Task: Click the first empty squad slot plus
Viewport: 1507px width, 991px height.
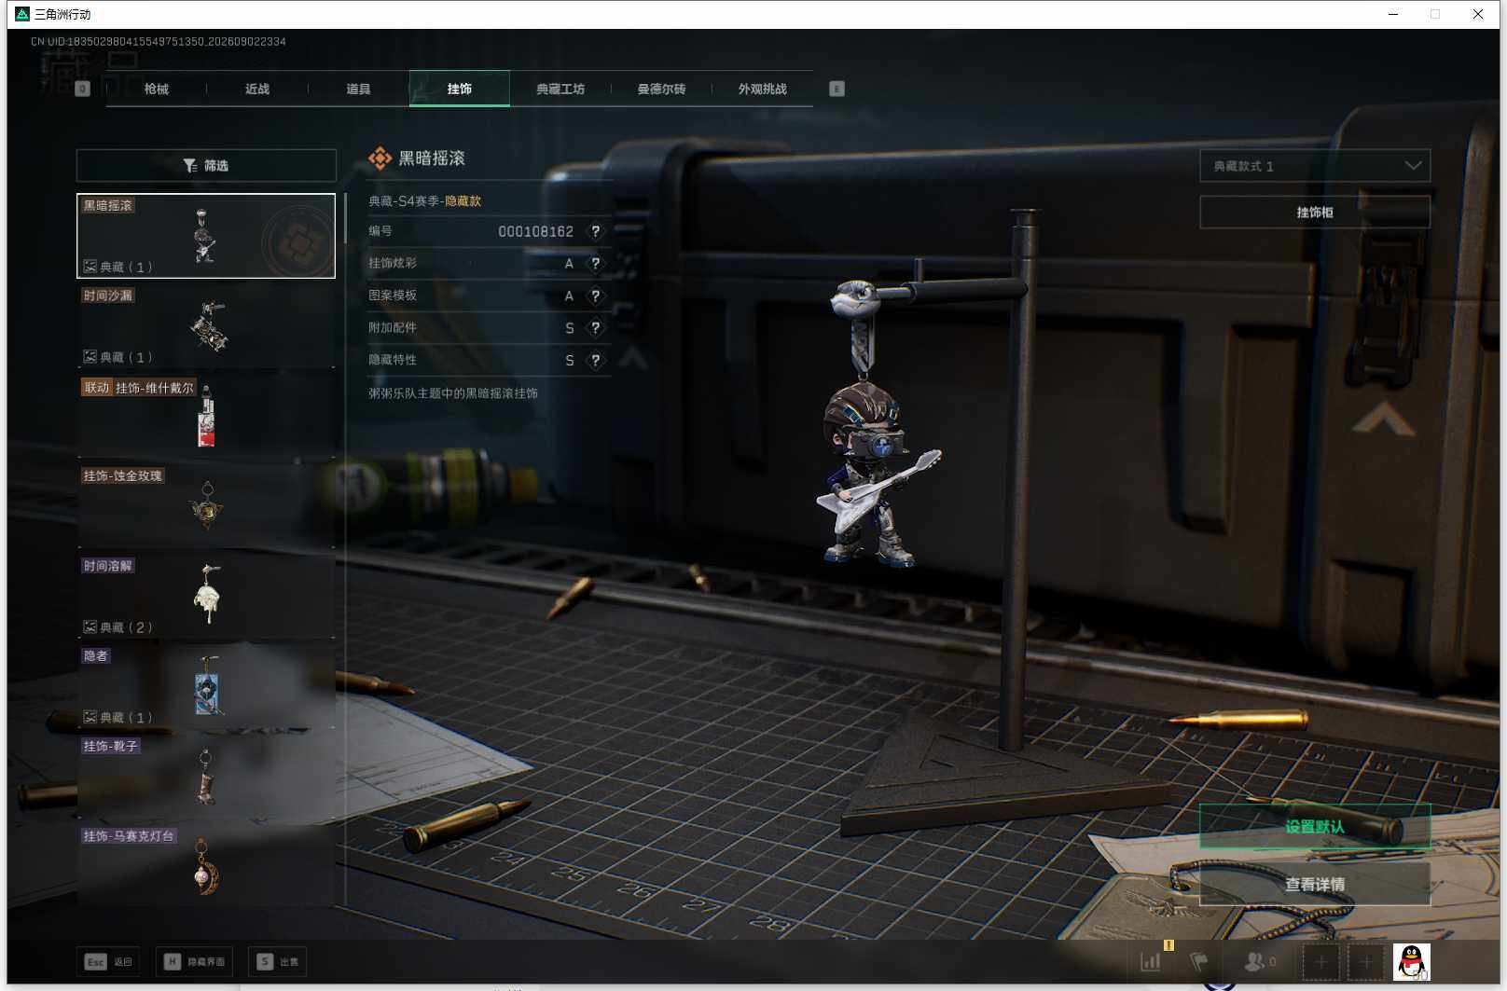Action: pos(1320,961)
